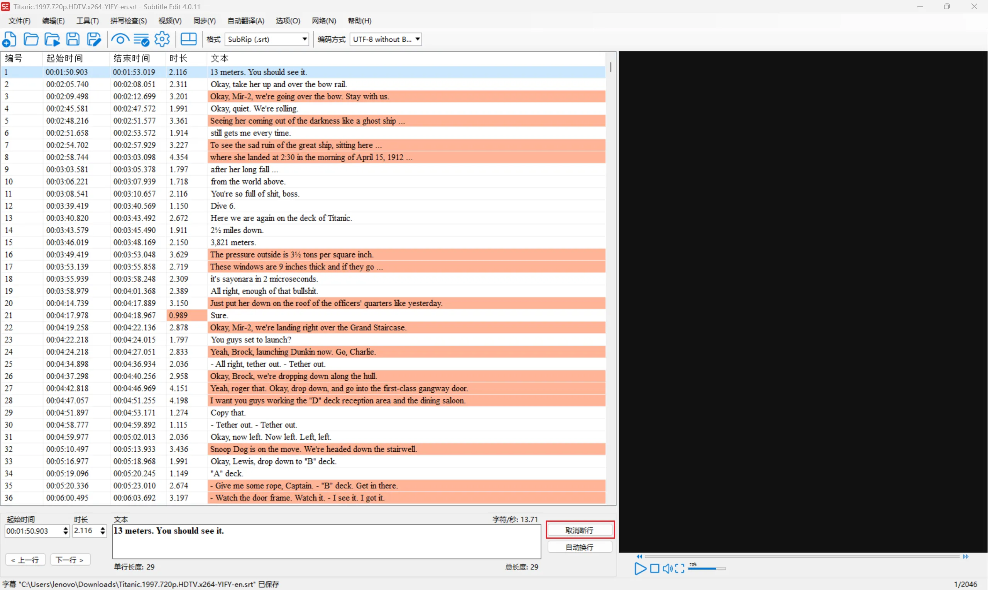Open the UTF-8 encoding dropdown

418,39
